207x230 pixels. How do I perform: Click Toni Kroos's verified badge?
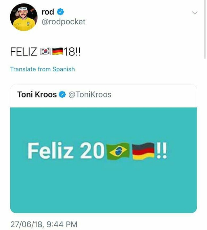62,94
